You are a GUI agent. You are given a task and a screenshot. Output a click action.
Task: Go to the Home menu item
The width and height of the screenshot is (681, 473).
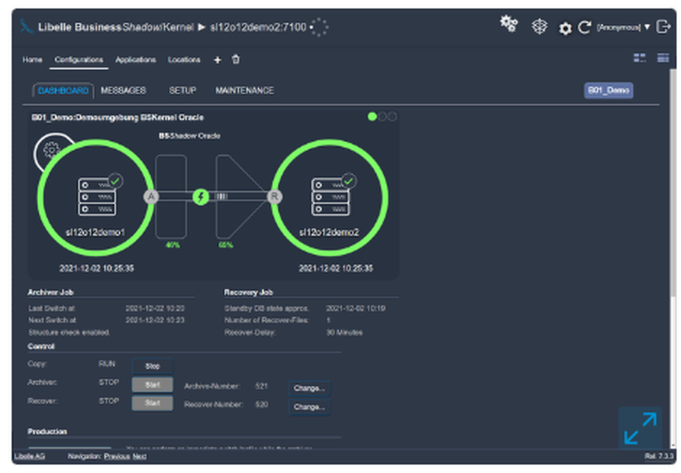click(x=33, y=59)
